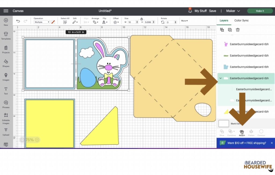The width and height of the screenshot is (275, 175).
Task: Delete the layer with the trash icon
Action: click(238, 30)
